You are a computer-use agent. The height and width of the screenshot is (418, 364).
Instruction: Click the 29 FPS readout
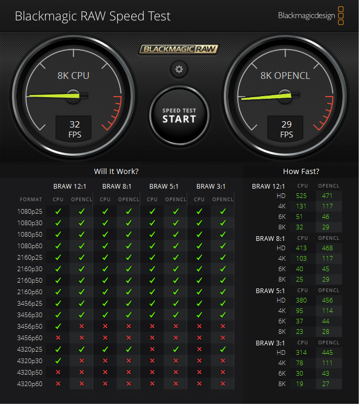pyautogui.click(x=286, y=129)
